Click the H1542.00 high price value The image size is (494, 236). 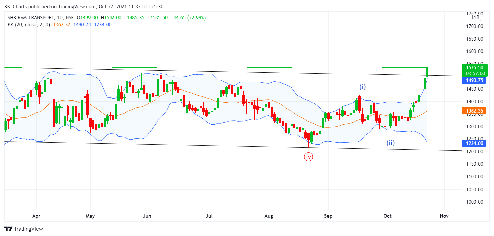[111, 18]
